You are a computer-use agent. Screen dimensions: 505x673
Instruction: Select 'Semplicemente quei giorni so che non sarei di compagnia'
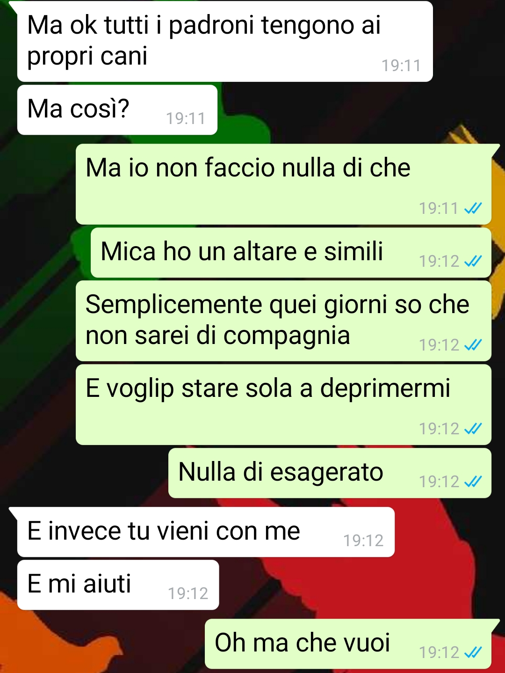coord(283,321)
